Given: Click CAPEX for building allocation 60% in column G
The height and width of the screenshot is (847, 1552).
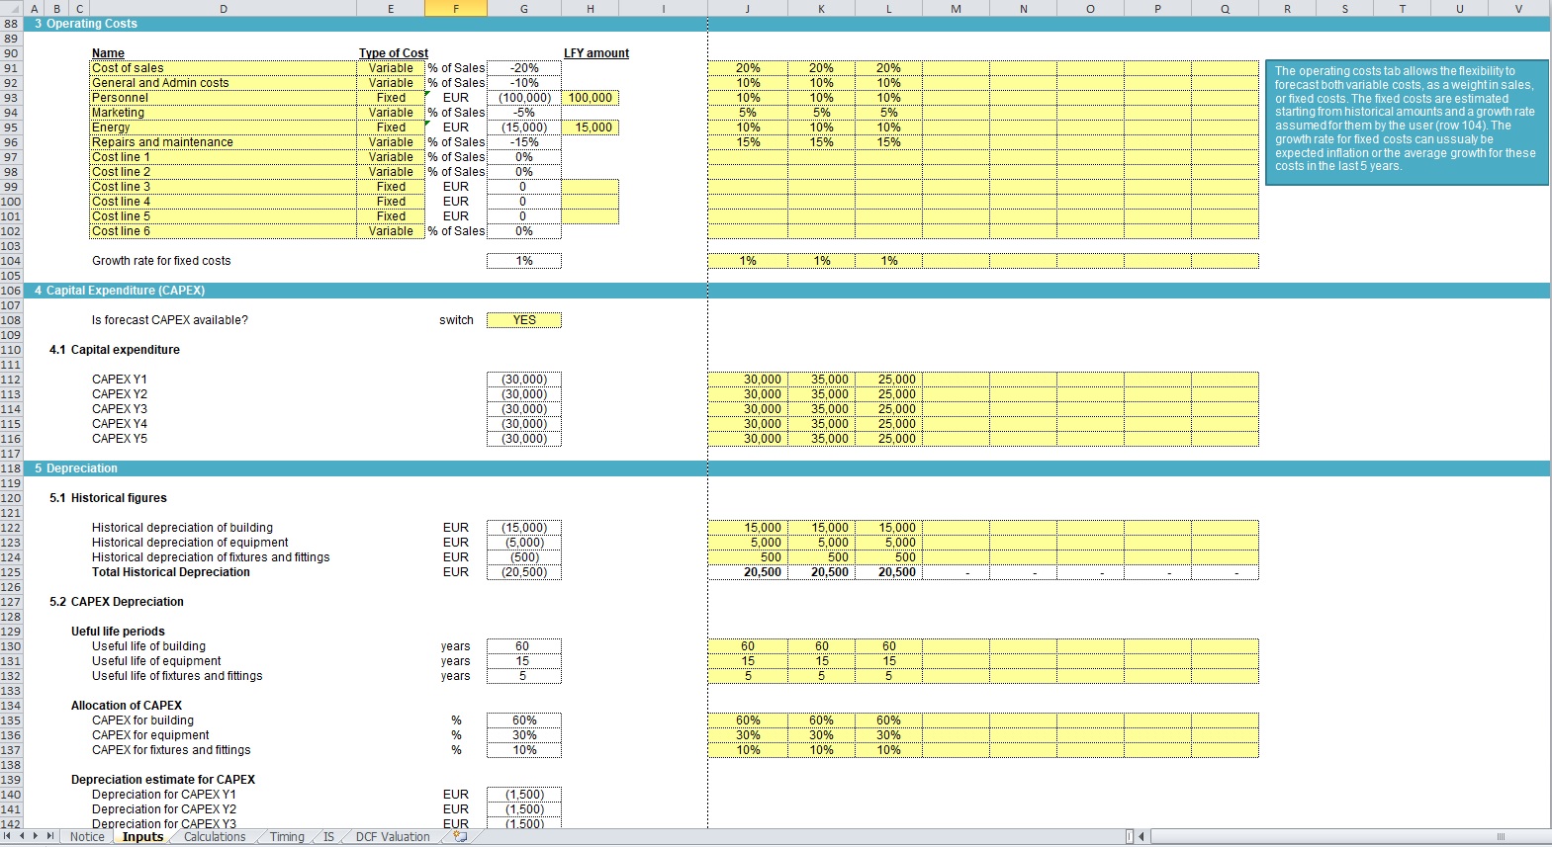Looking at the screenshot, I should pyautogui.click(x=524, y=720).
